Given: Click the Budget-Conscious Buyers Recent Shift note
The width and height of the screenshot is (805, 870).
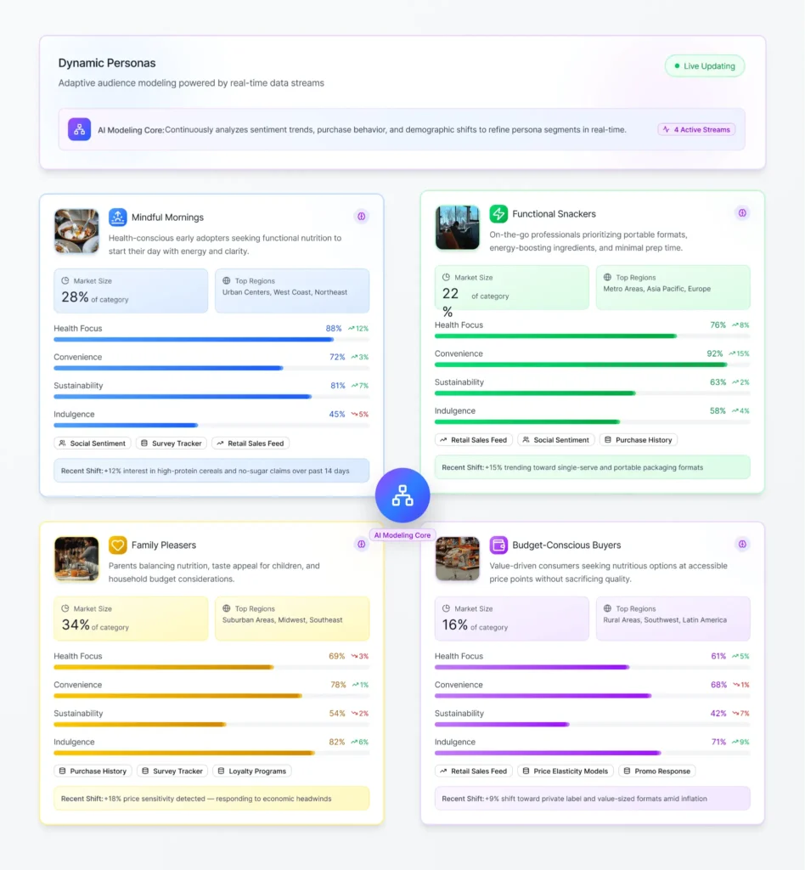Looking at the screenshot, I should coord(592,799).
